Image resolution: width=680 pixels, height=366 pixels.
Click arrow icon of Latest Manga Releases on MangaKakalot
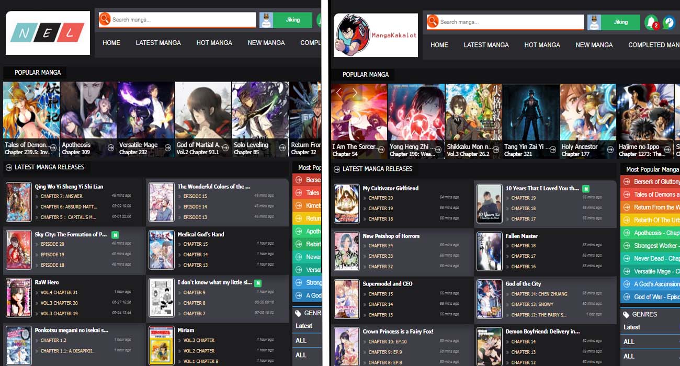(337, 169)
